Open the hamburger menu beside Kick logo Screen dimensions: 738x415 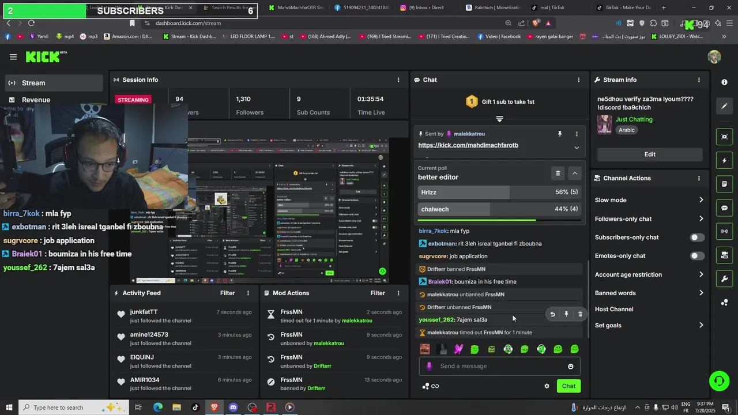click(x=13, y=56)
